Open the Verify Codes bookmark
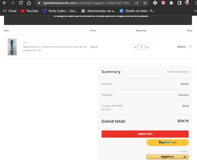Screen dimensions: 197x160 point(60,11)
